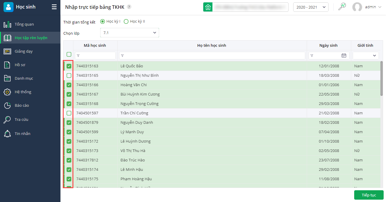Click the Học sinh app logo
Image resolution: width=386 pixels, height=202 pixels.
pyautogui.click(x=9, y=7)
